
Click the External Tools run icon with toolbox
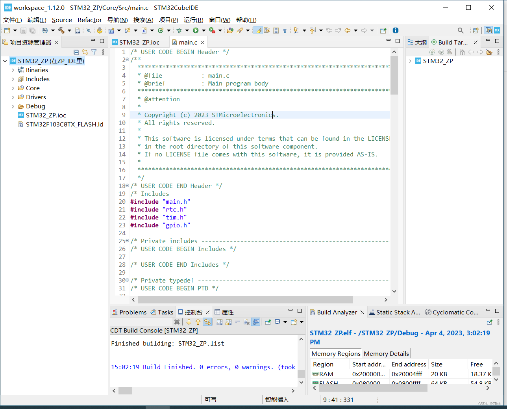point(212,30)
